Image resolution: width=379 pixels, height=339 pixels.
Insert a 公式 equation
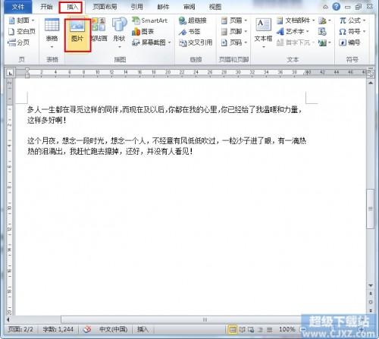pyautogui.click(x=352, y=20)
